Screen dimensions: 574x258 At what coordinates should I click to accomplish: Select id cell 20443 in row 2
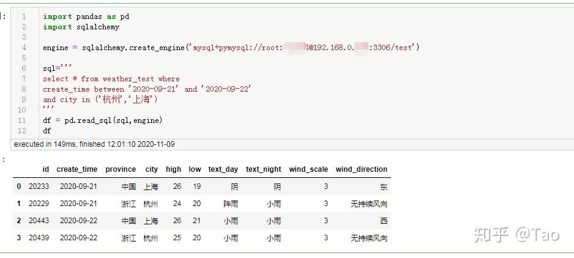pyautogui.click(x=39, y=221)
